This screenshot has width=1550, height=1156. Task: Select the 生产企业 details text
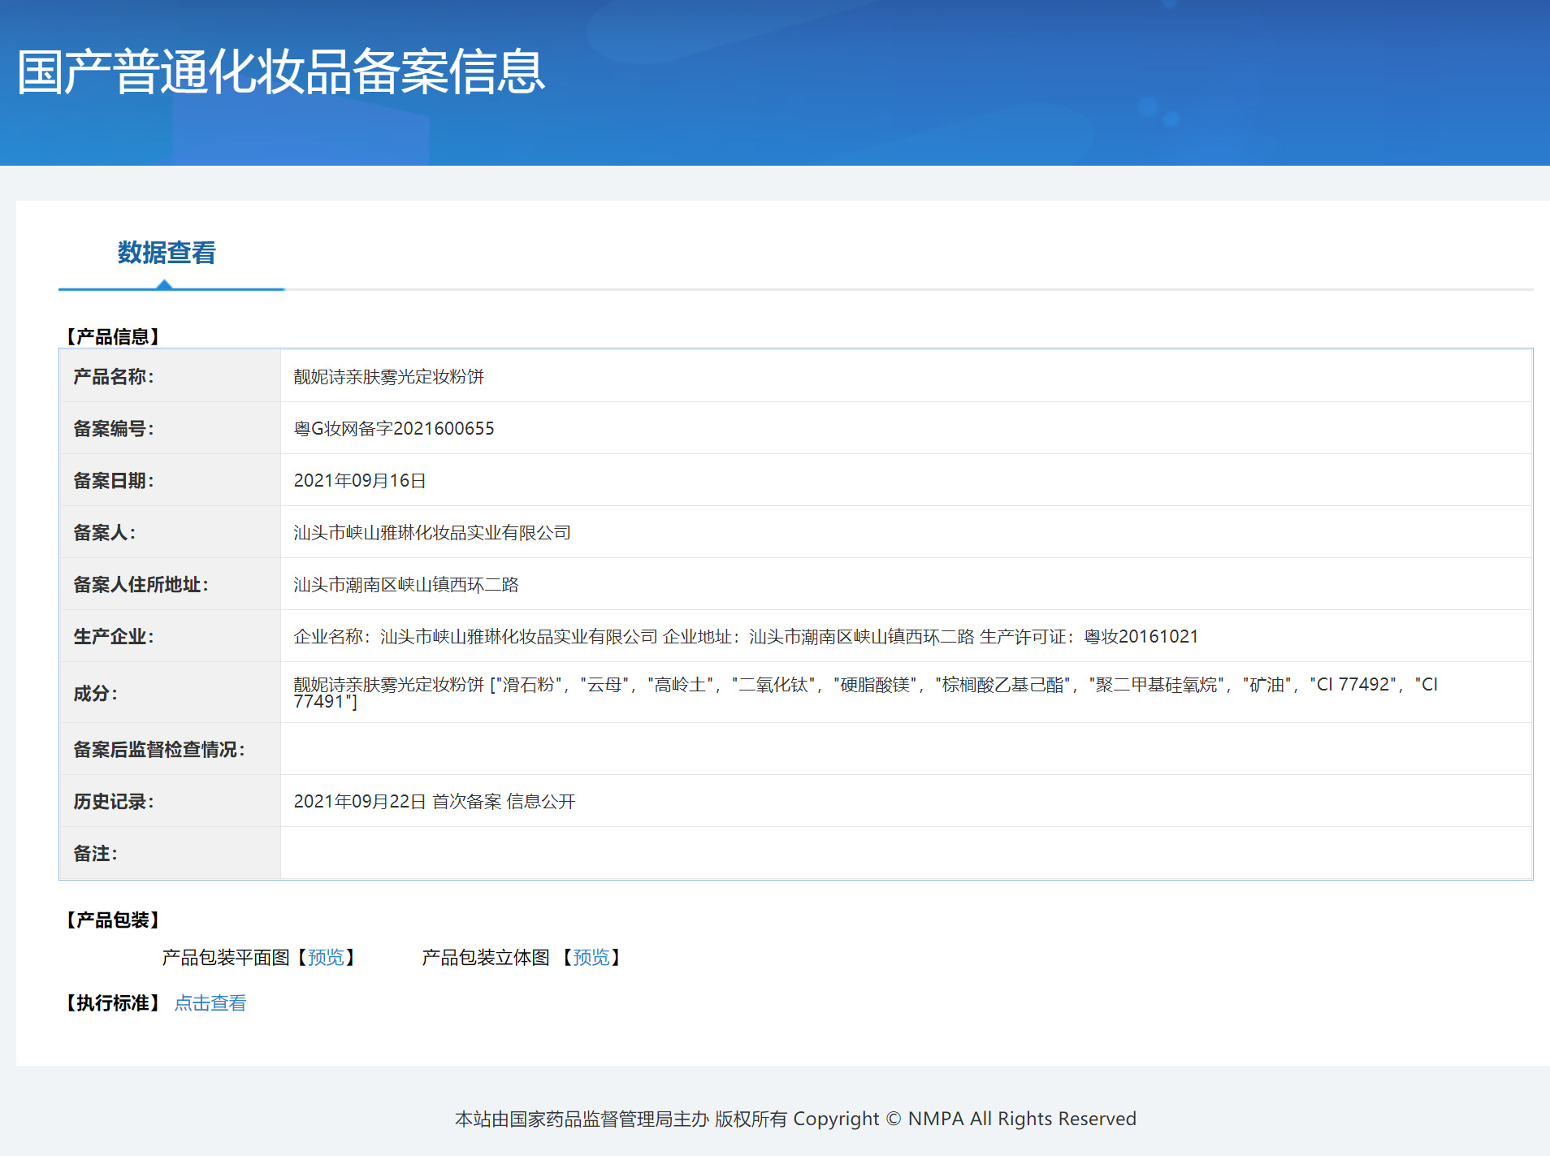pos(746,637)
